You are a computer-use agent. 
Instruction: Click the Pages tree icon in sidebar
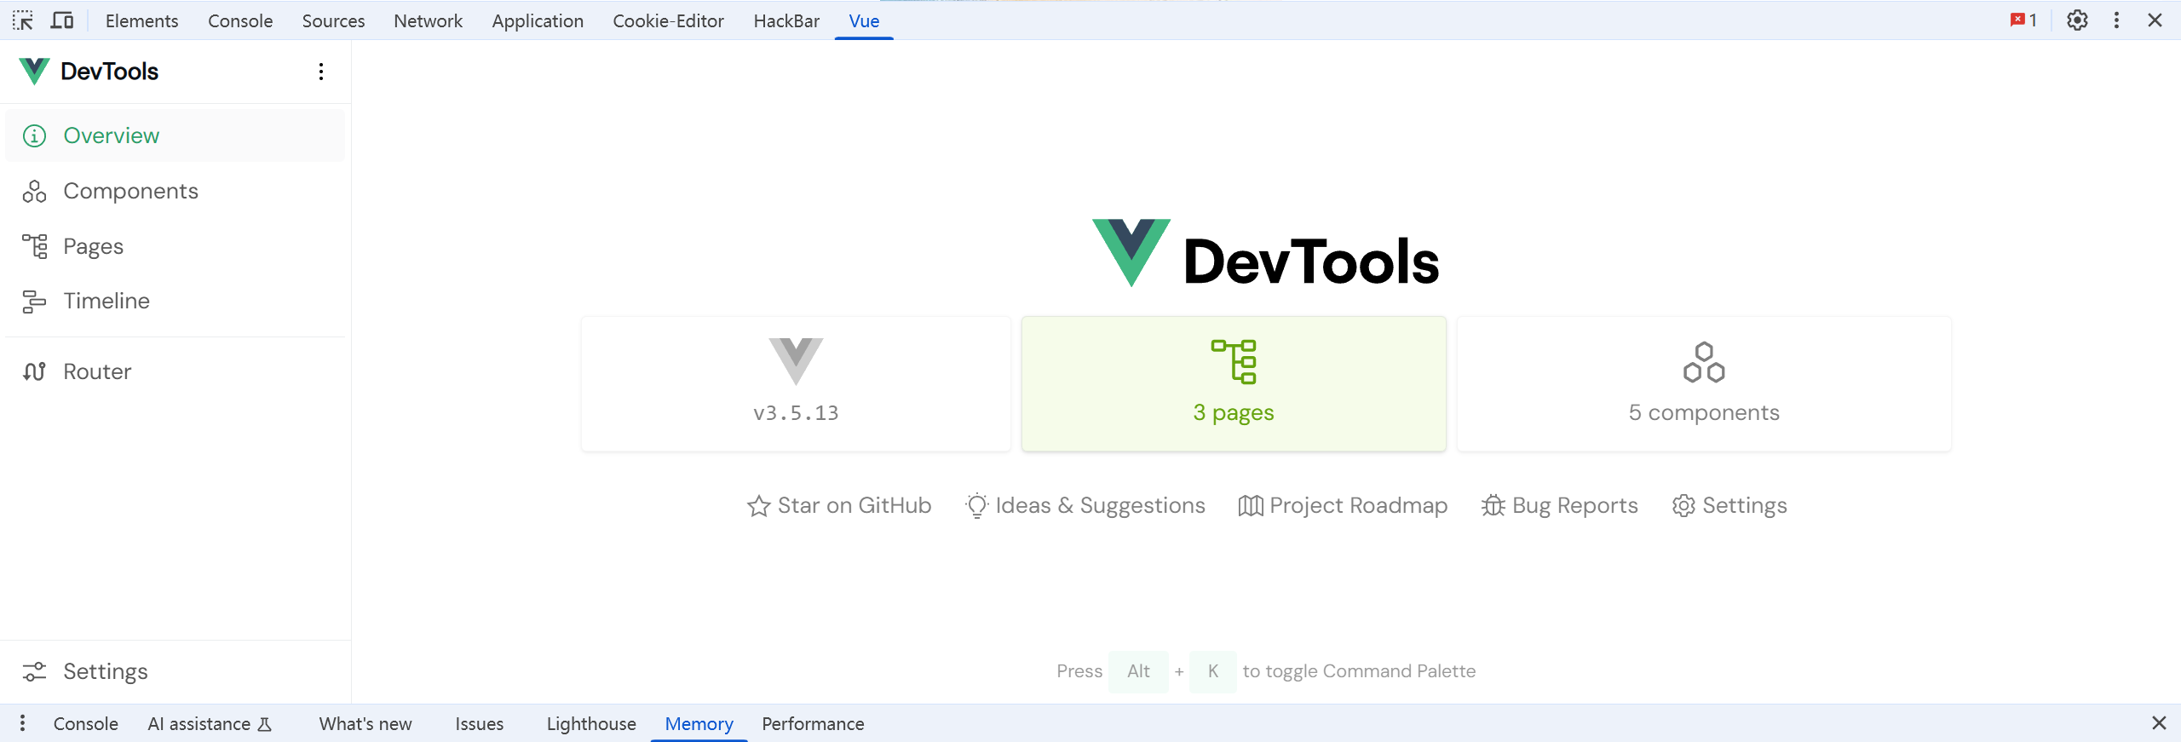(34, 246)
